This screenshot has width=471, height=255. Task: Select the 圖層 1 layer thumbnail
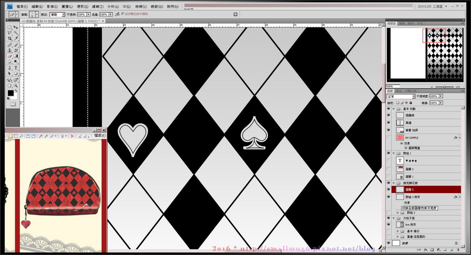(x=400, y=176)
